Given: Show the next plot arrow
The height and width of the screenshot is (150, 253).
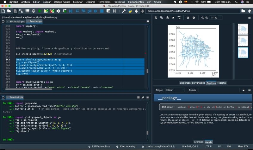Looking at the screenshot, I should click(x=194, y=18).
